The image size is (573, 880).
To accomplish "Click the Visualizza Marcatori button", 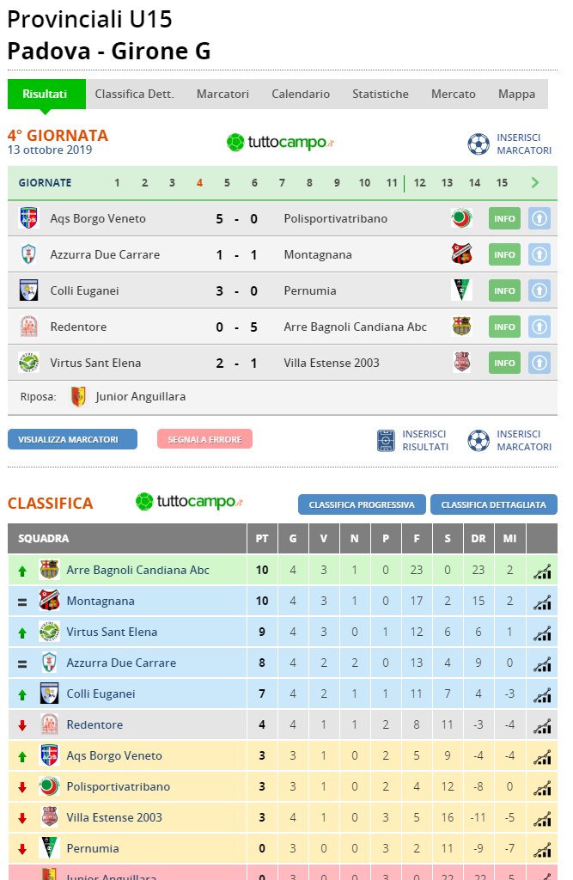I will click(x=72, y=439).
